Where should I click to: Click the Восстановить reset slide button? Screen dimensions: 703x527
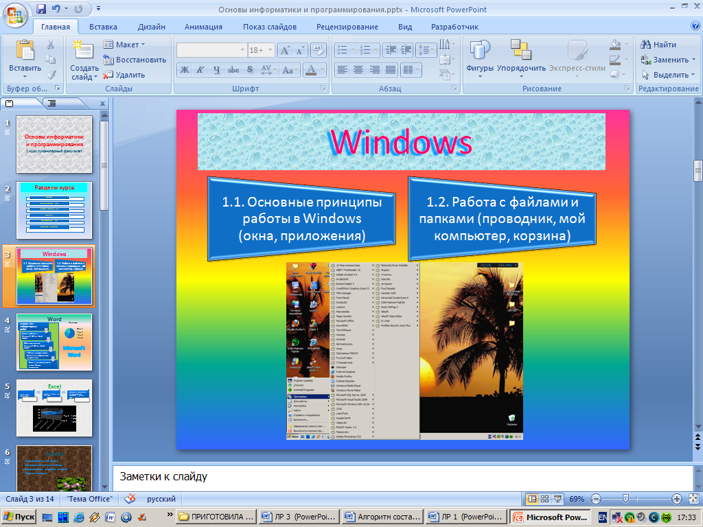click(135, 60)
